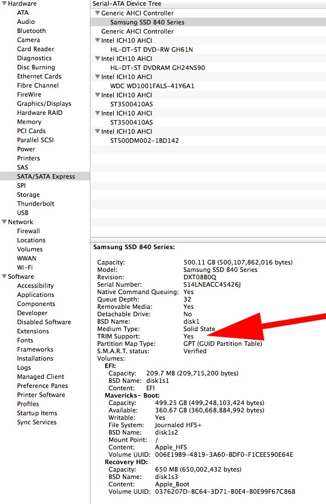Select Components in the sidebar
The width and height of the screenshot is (326, 504).
point(36,304)
